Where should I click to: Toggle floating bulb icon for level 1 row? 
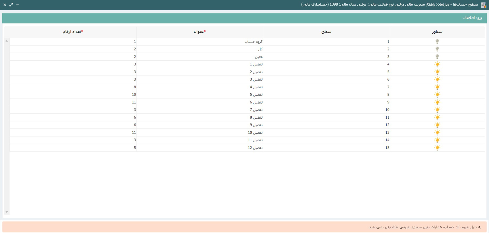tap(437, 42)
